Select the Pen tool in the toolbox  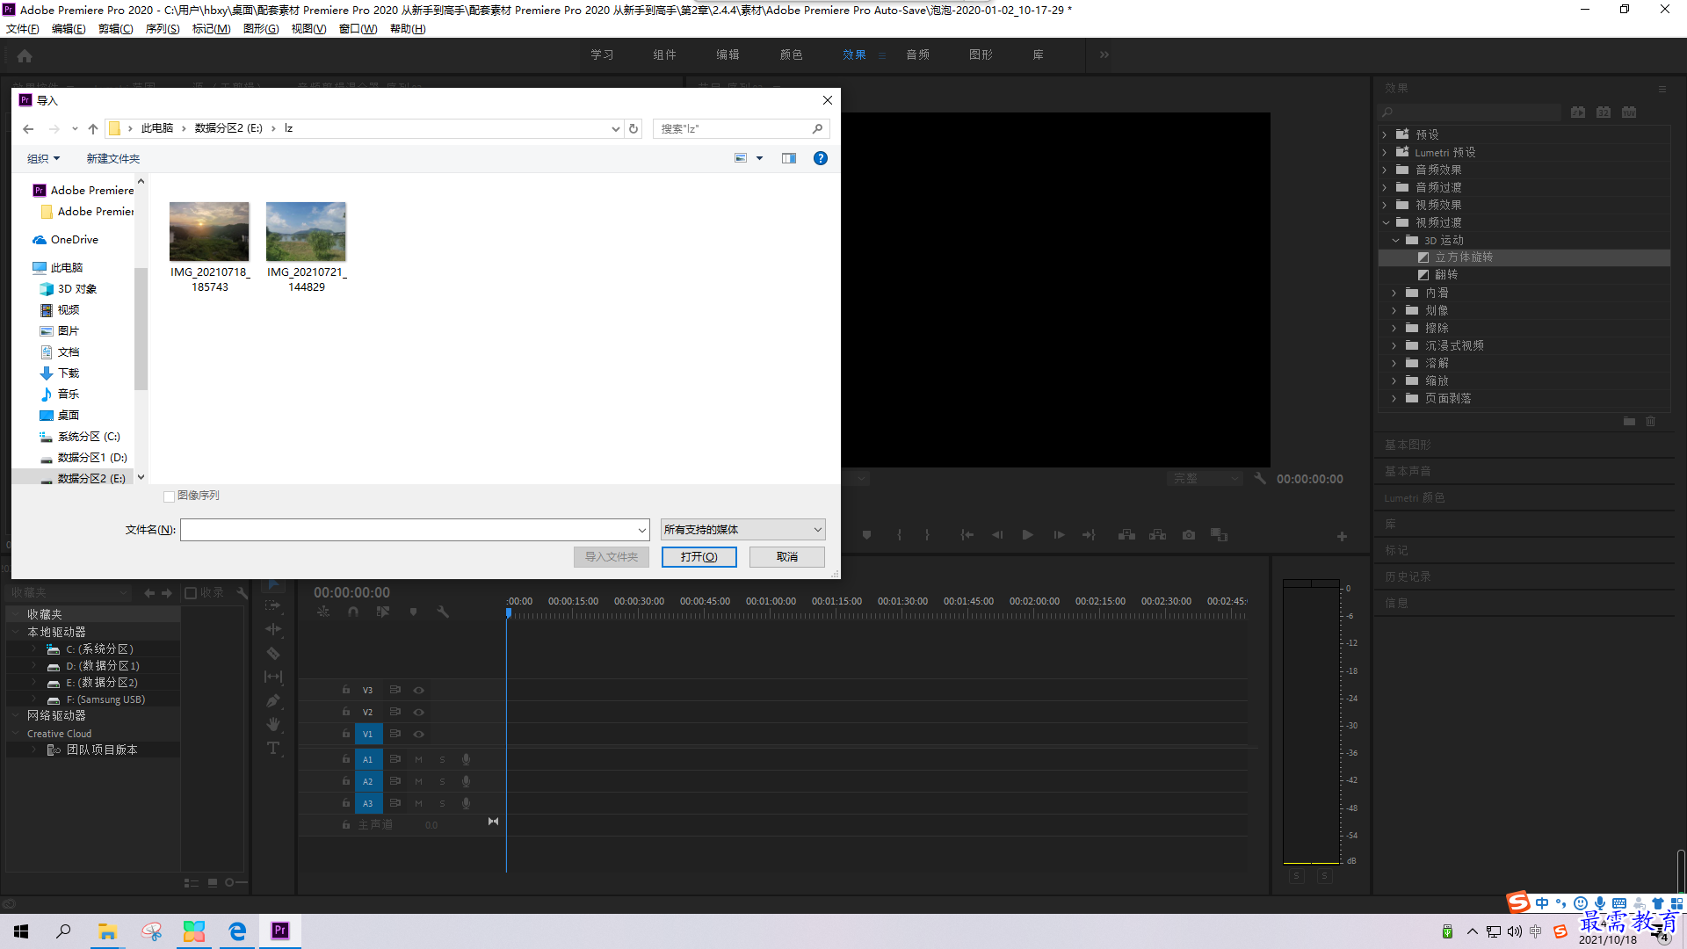point(273,700)
